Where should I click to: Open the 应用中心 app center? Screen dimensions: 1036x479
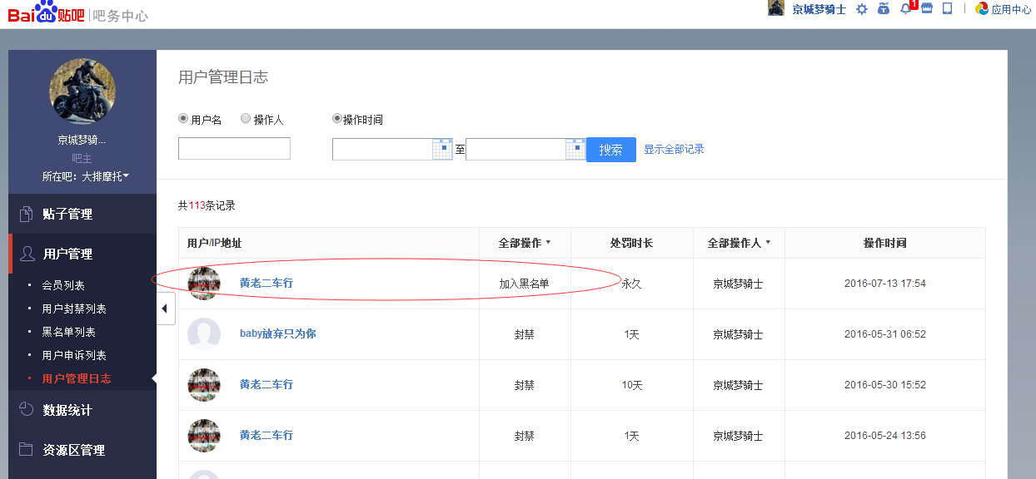(x=1004, y=9)
